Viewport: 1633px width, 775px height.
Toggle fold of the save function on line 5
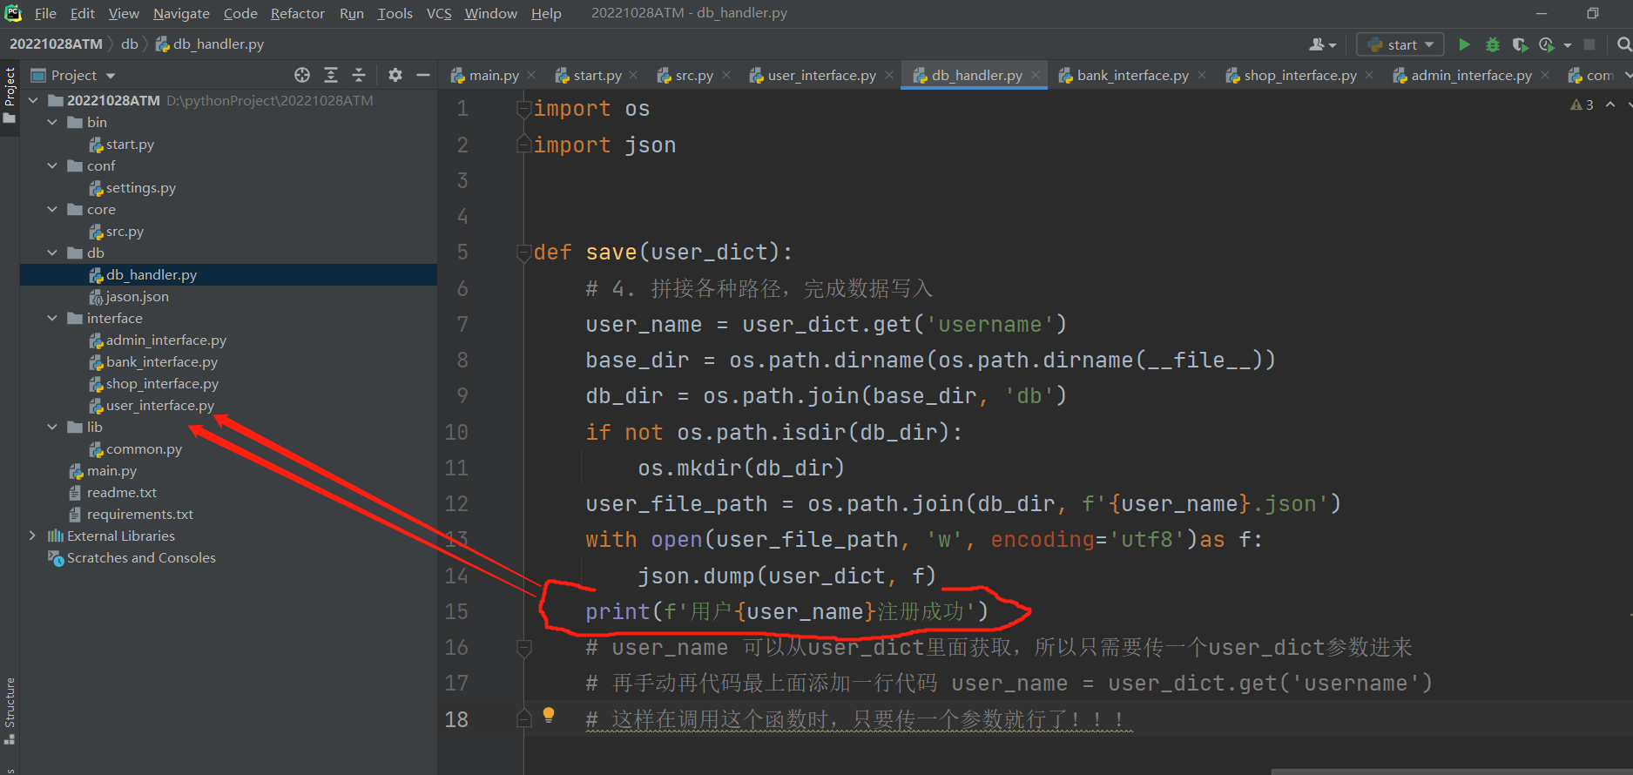pyautogui.click(x=524, y=253)
